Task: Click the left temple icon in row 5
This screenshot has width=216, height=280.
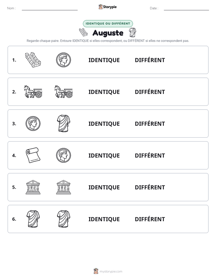Action: [33, 187]
